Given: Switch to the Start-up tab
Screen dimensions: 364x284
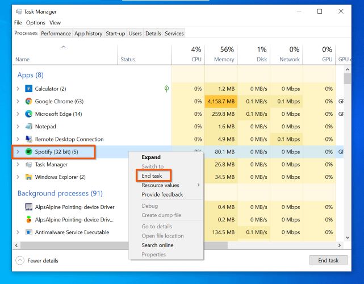Looking at the screenshot, I should (115, 34).
